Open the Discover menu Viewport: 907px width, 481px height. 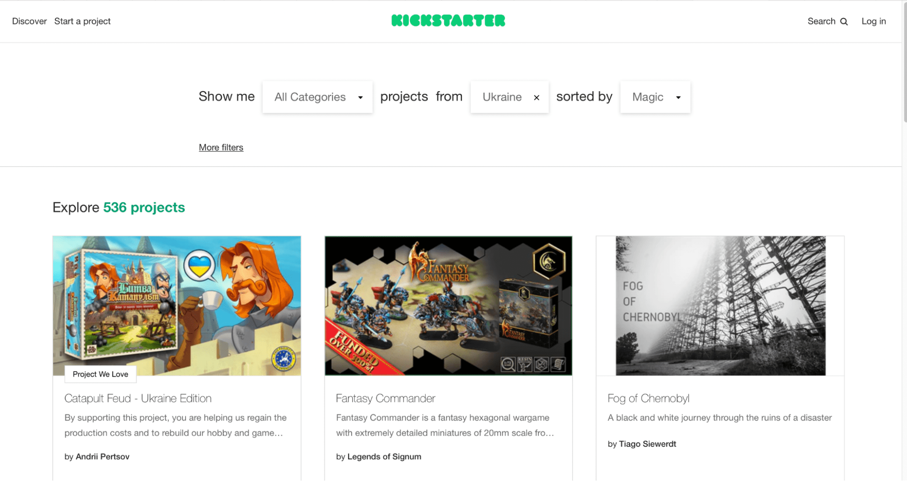29,21
